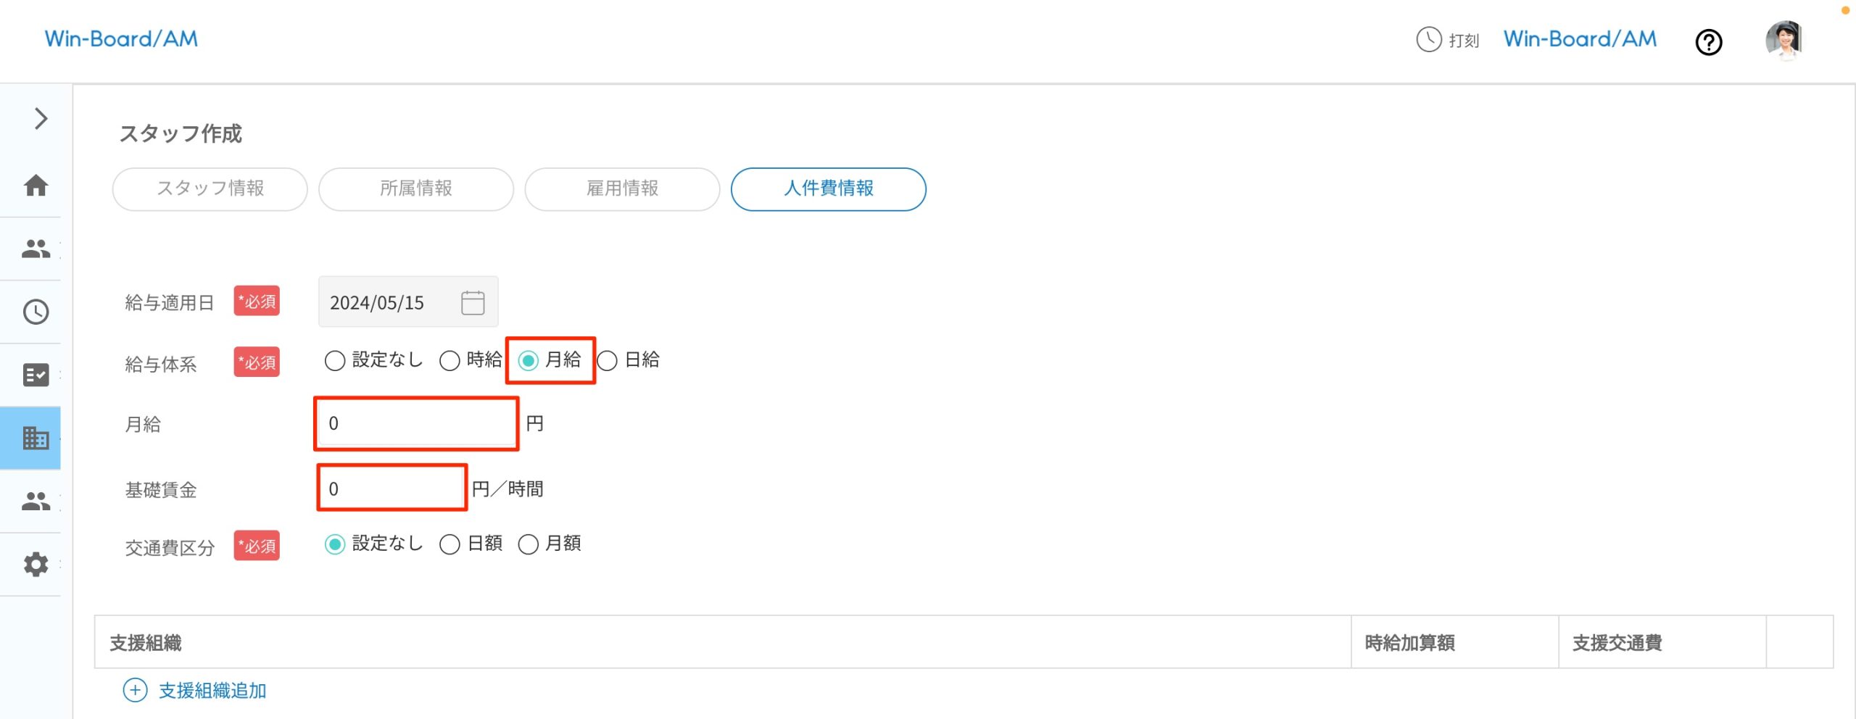This screenshot has height=719, width=1856.
Task: Click the 基礎賃金 hourly wage input field
Action: coord(391,489)
